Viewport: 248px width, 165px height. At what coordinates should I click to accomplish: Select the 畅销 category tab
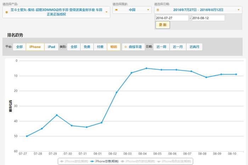(x=114, y=47)
